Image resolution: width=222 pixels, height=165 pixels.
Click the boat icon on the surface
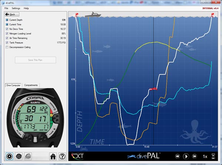tap(93, 14)
